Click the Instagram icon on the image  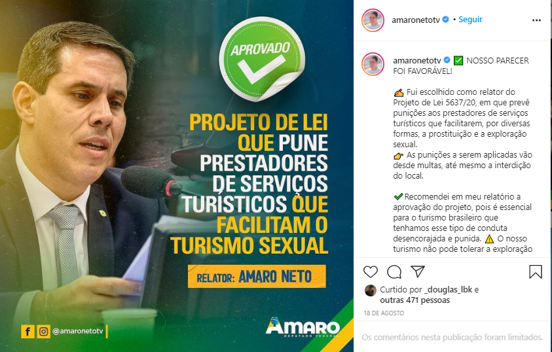click(x=44, y=331)
